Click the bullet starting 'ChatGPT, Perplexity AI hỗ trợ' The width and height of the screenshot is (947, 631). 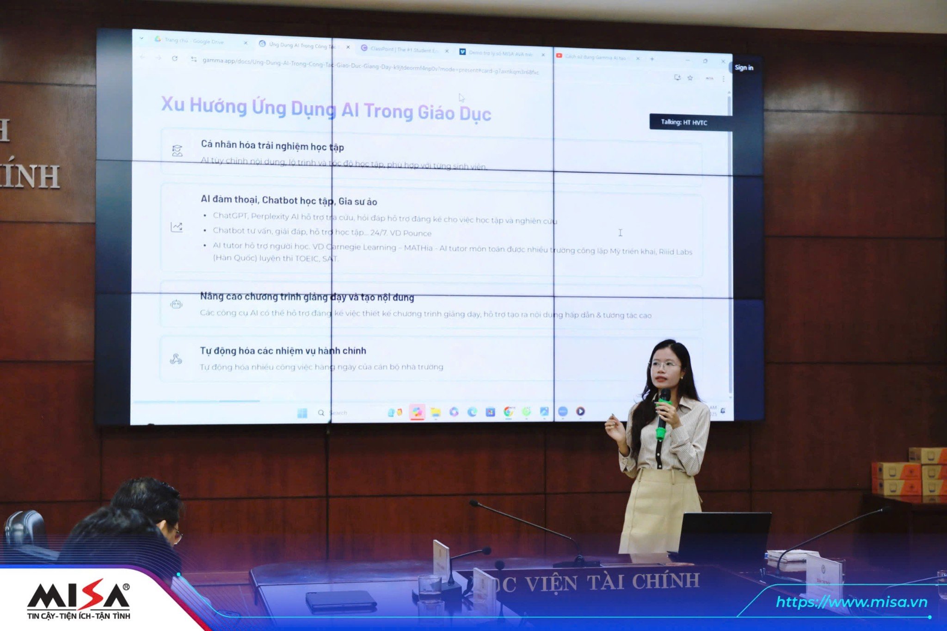(x=385, y=218)
